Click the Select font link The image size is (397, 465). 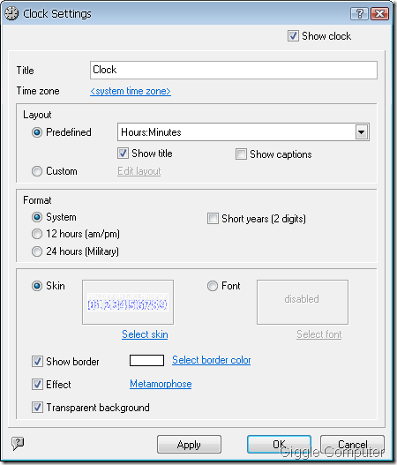click(319, 334)
